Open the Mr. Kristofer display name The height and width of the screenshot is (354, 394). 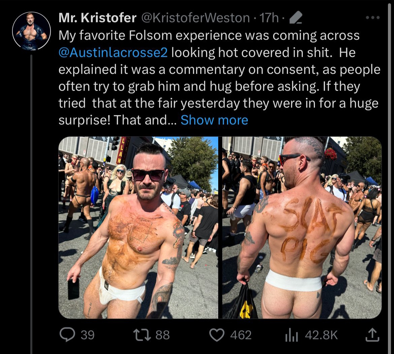pos(98,18)
